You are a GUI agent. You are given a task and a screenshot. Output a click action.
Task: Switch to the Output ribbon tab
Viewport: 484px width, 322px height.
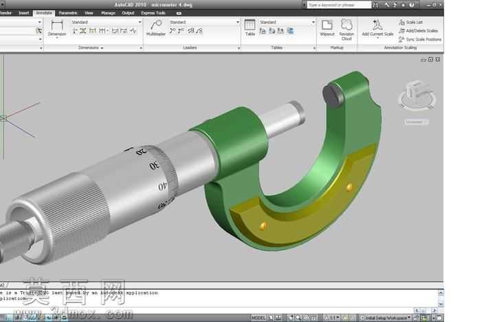[x=128, y=13]
